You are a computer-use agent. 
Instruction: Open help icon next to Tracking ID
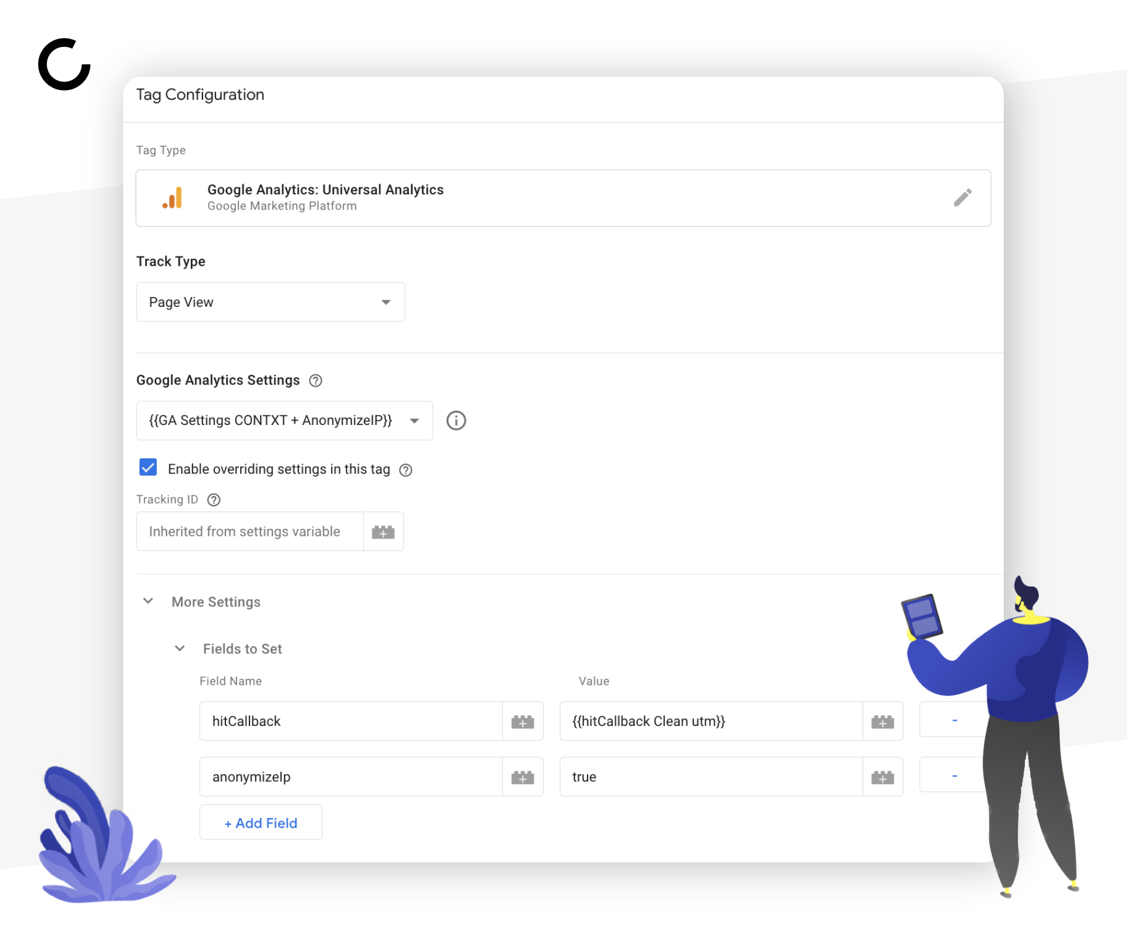[x=214, y=500]
